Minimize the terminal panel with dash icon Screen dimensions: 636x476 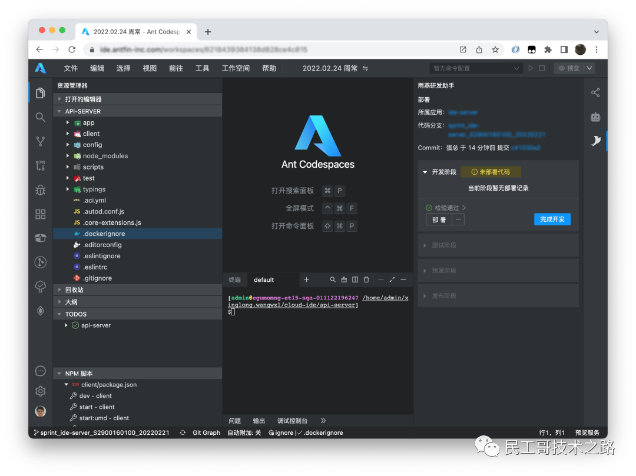point(403,279)
